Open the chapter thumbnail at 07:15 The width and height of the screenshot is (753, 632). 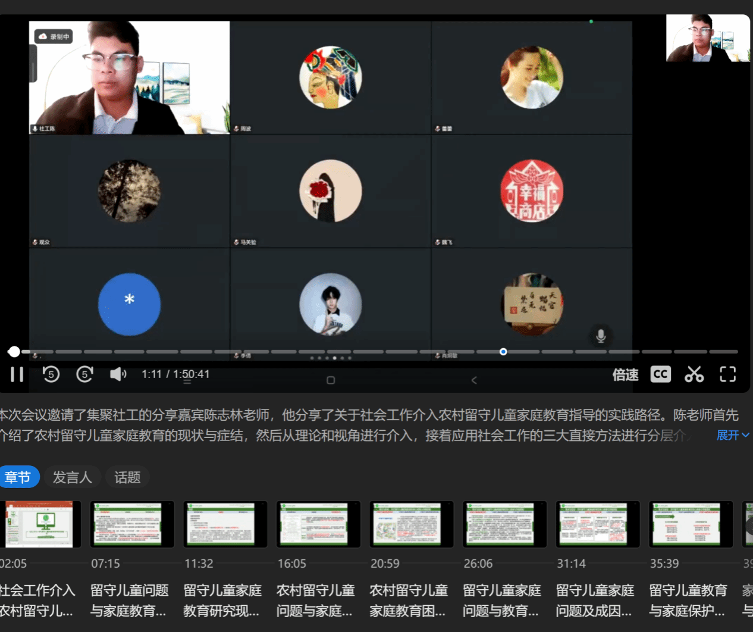coord(132,524)
